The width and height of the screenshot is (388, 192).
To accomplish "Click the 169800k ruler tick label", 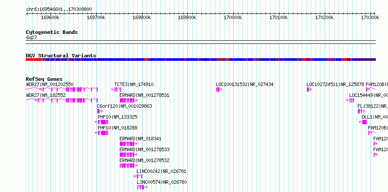I will [142, 17].
